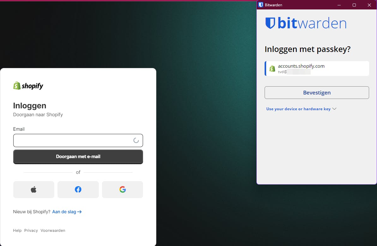Click the loading spinner in the email field
The image size is (377, 246).
coord(136,140)
